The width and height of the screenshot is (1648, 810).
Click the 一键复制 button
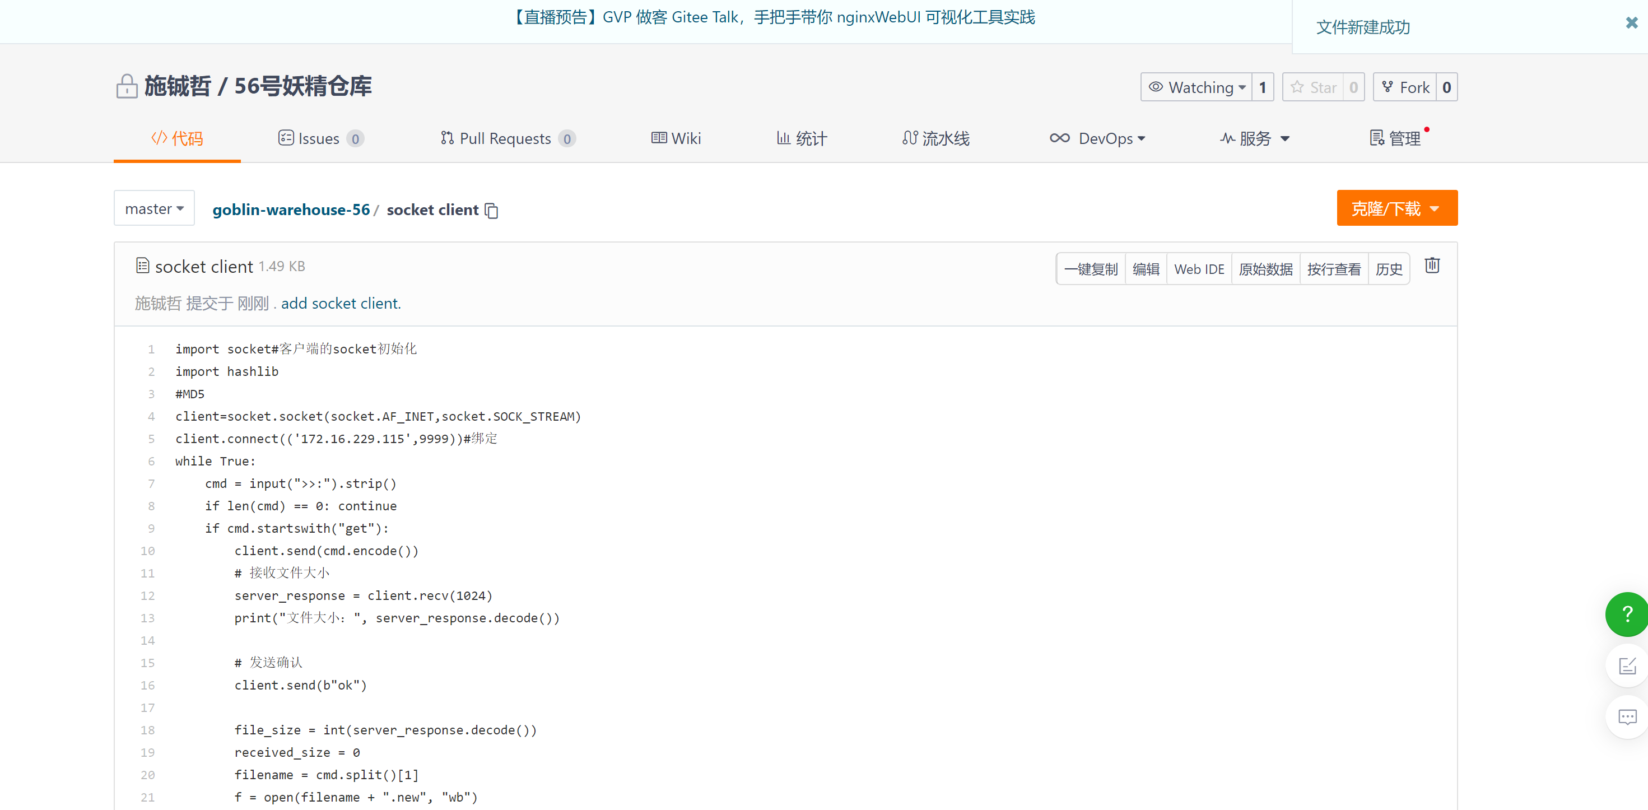(1091, 269)
